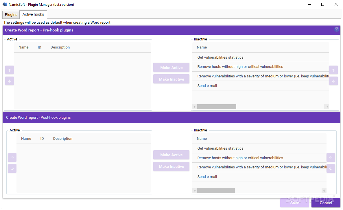Move up arrow in Post-hook Inactive list
The width and height of the screenshot is (343, 210).
pyautogui.click(x=331, y=157)
